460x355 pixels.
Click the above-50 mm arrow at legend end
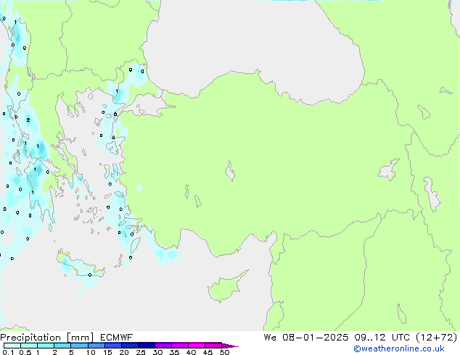230,346
